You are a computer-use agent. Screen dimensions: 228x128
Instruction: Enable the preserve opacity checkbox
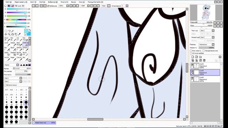[191, 51]
